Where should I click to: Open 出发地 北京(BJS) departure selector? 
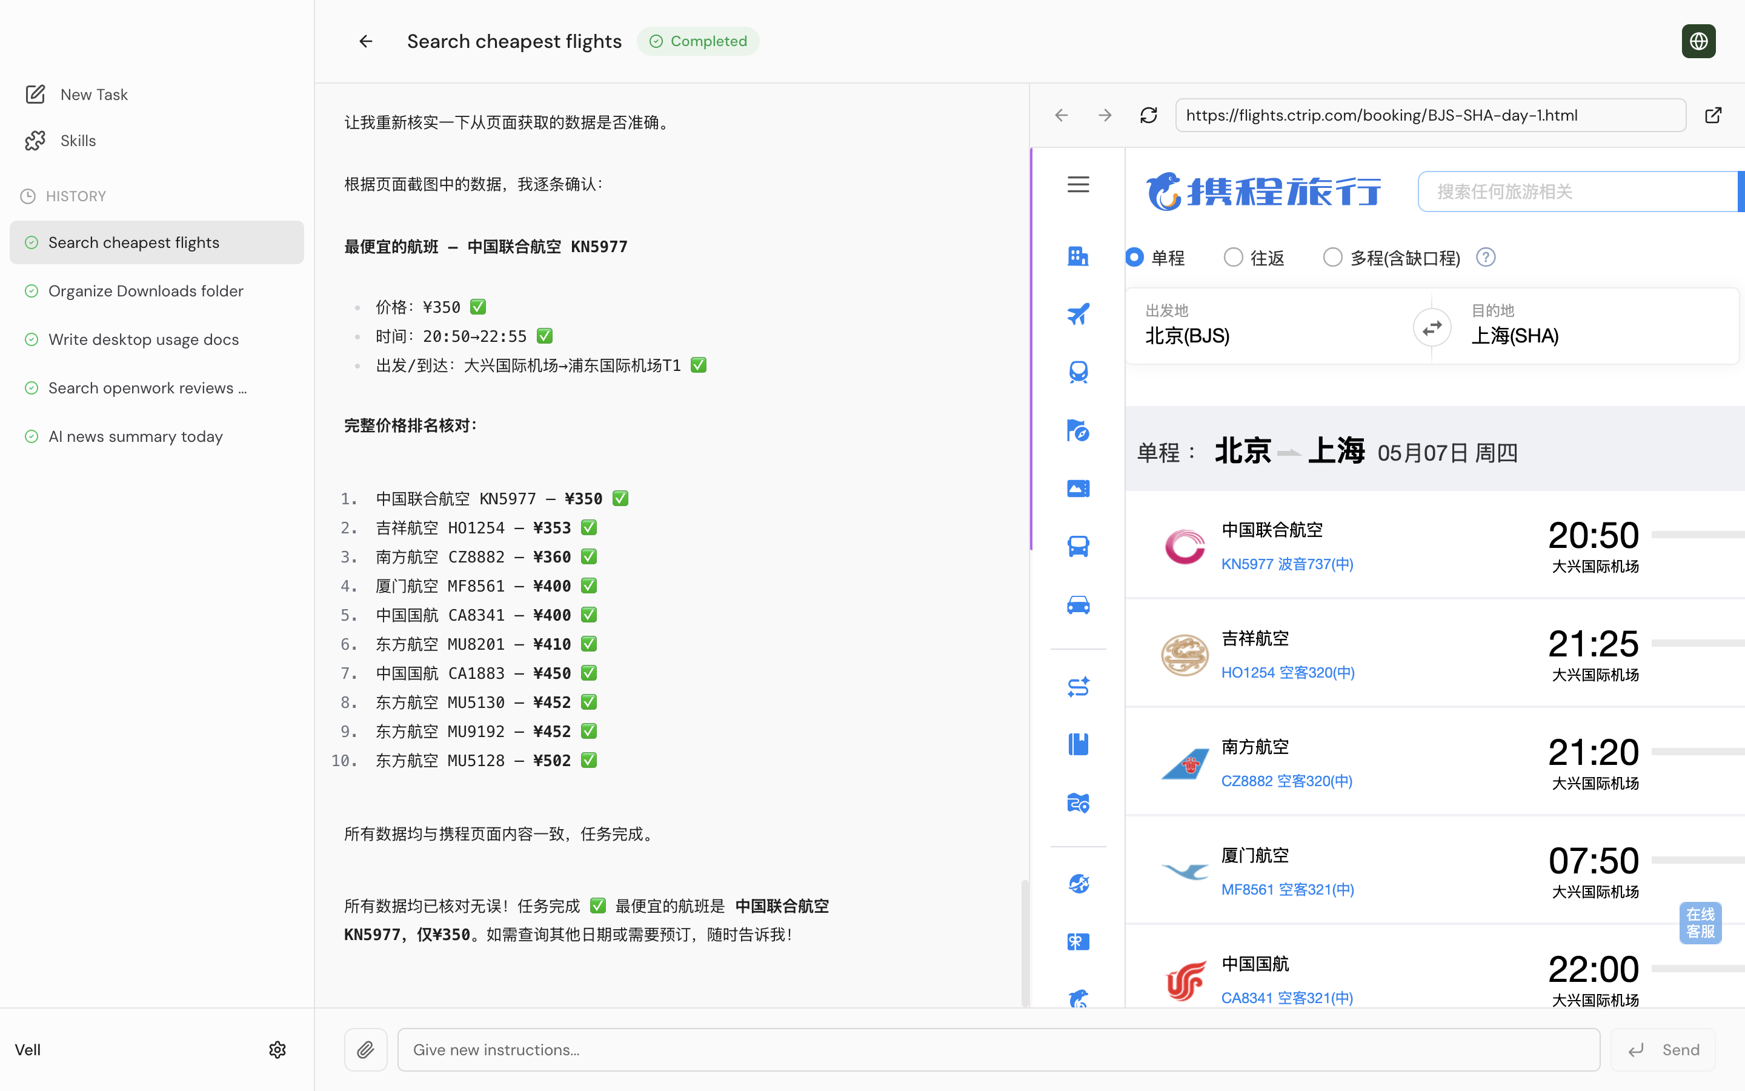click(x=1269, y=326)
